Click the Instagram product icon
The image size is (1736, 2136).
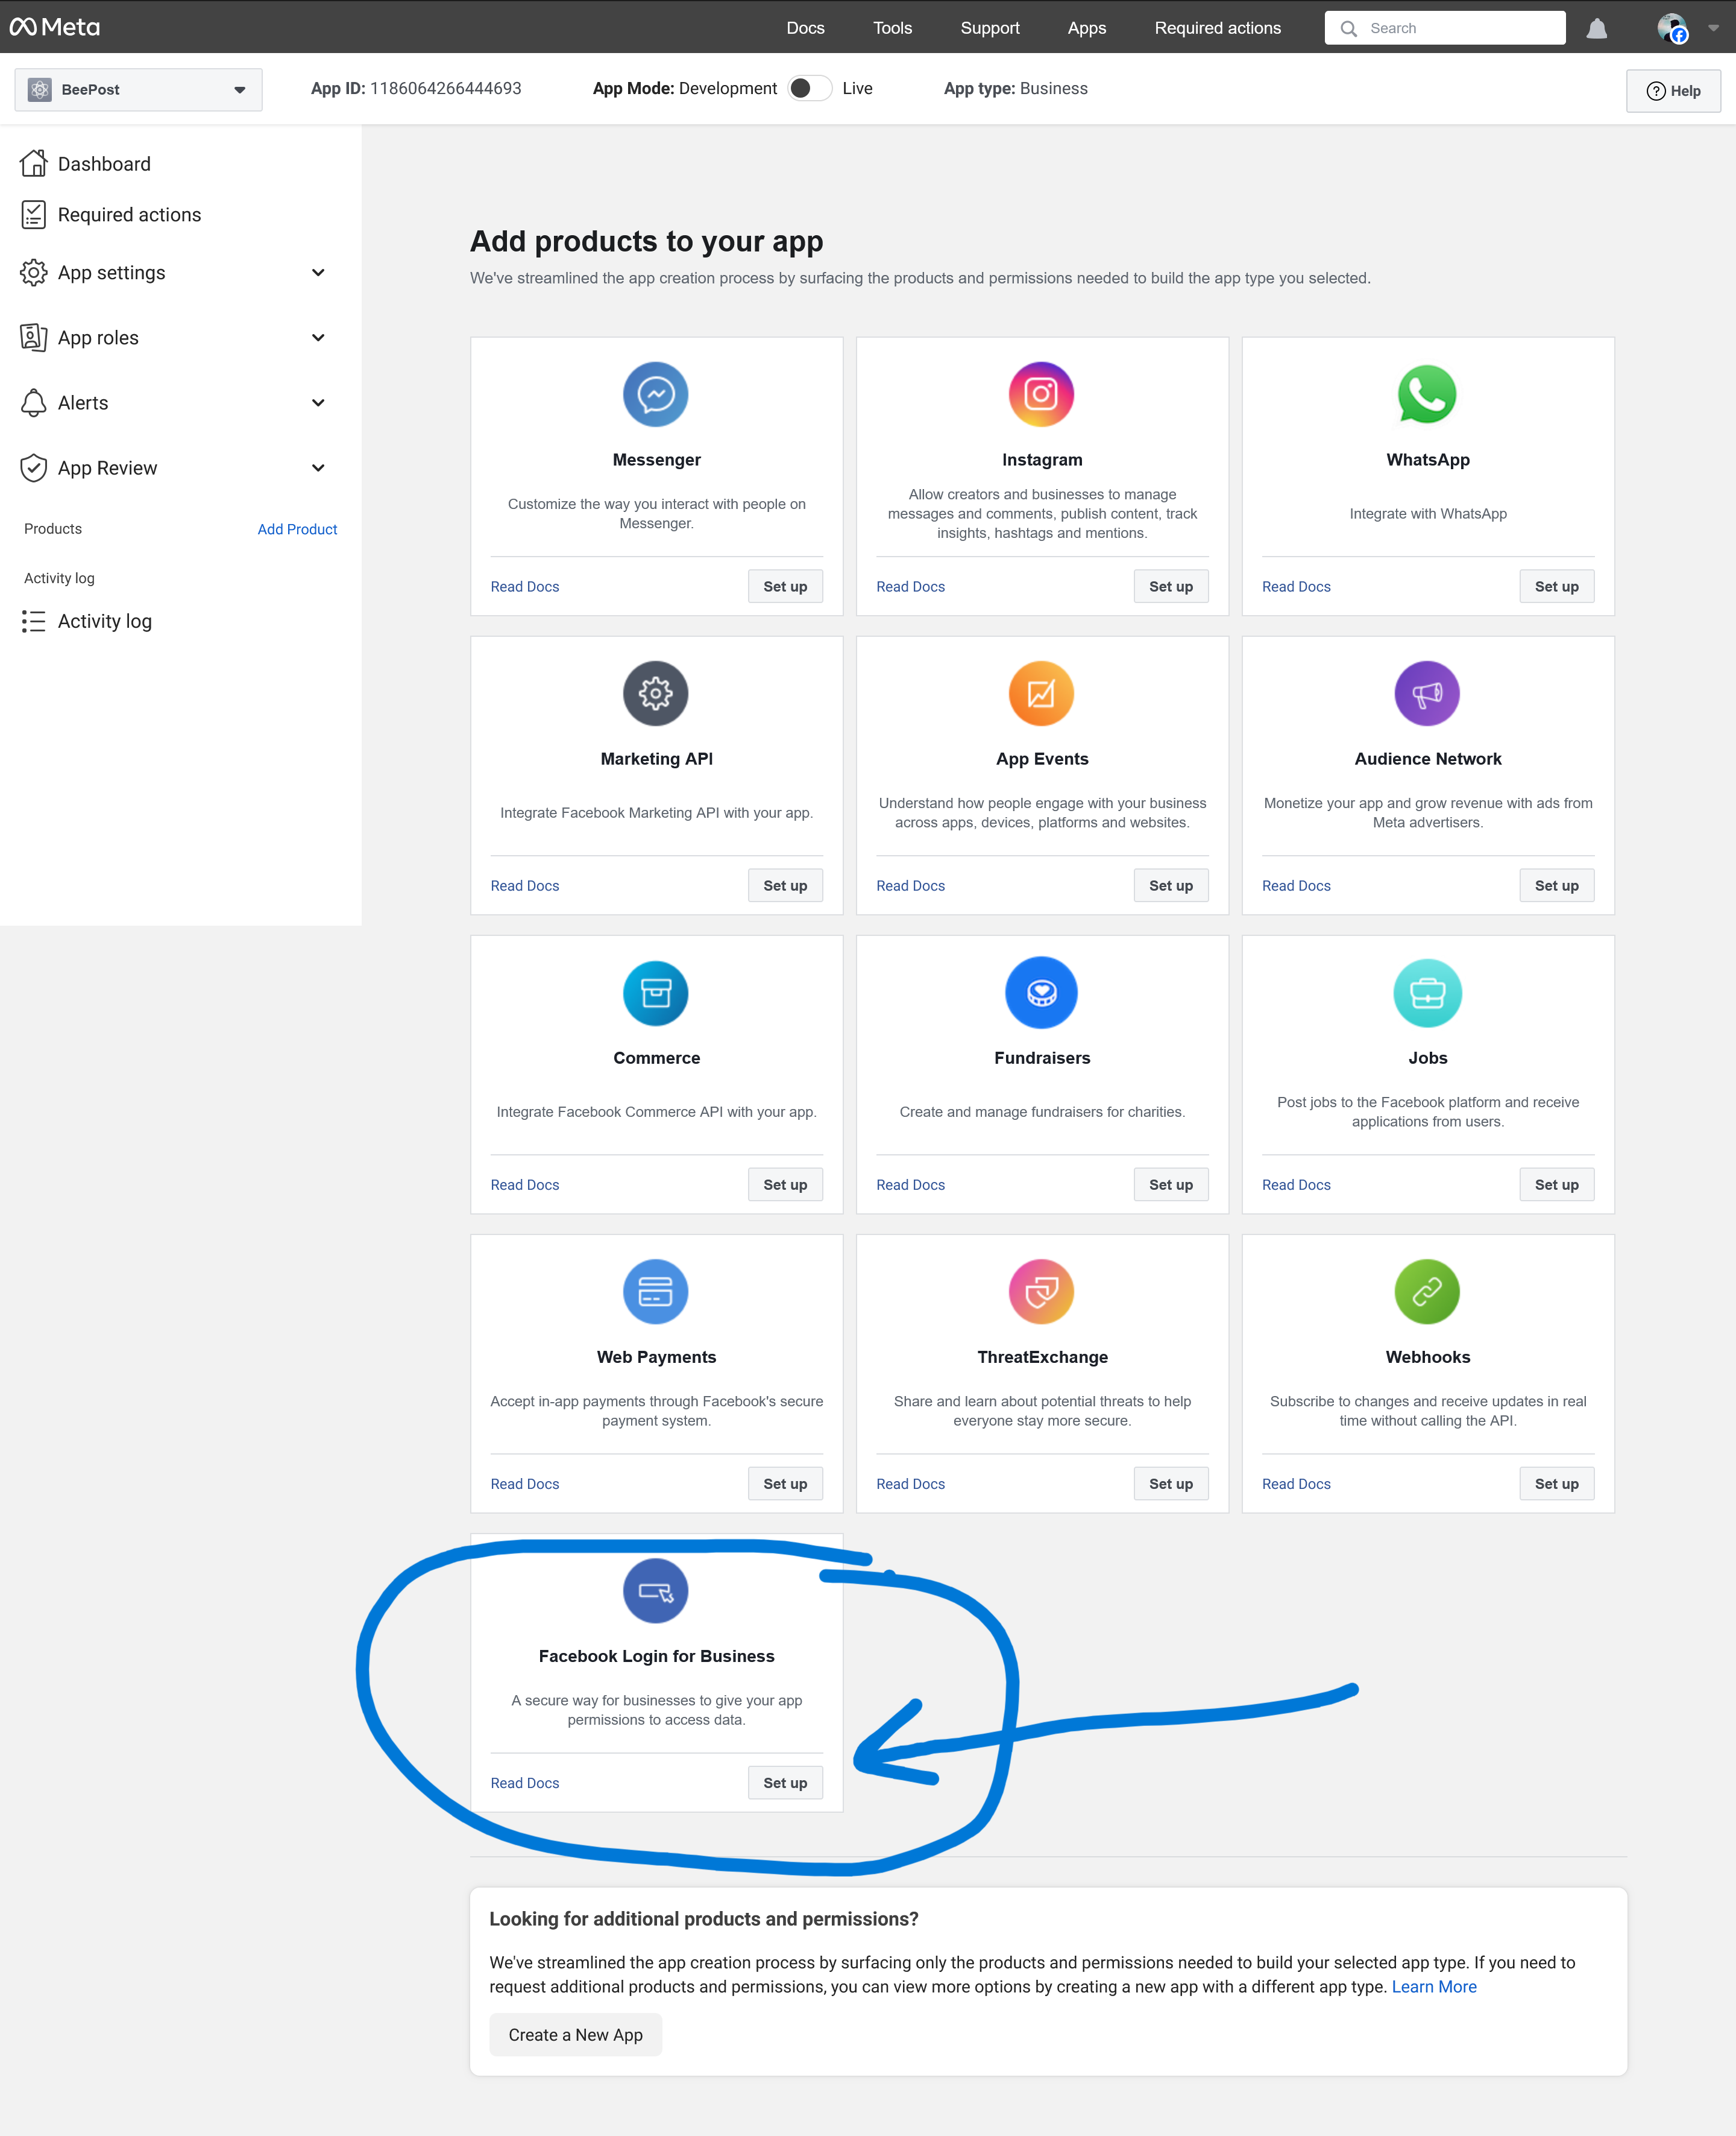[x=1041, y=394]
